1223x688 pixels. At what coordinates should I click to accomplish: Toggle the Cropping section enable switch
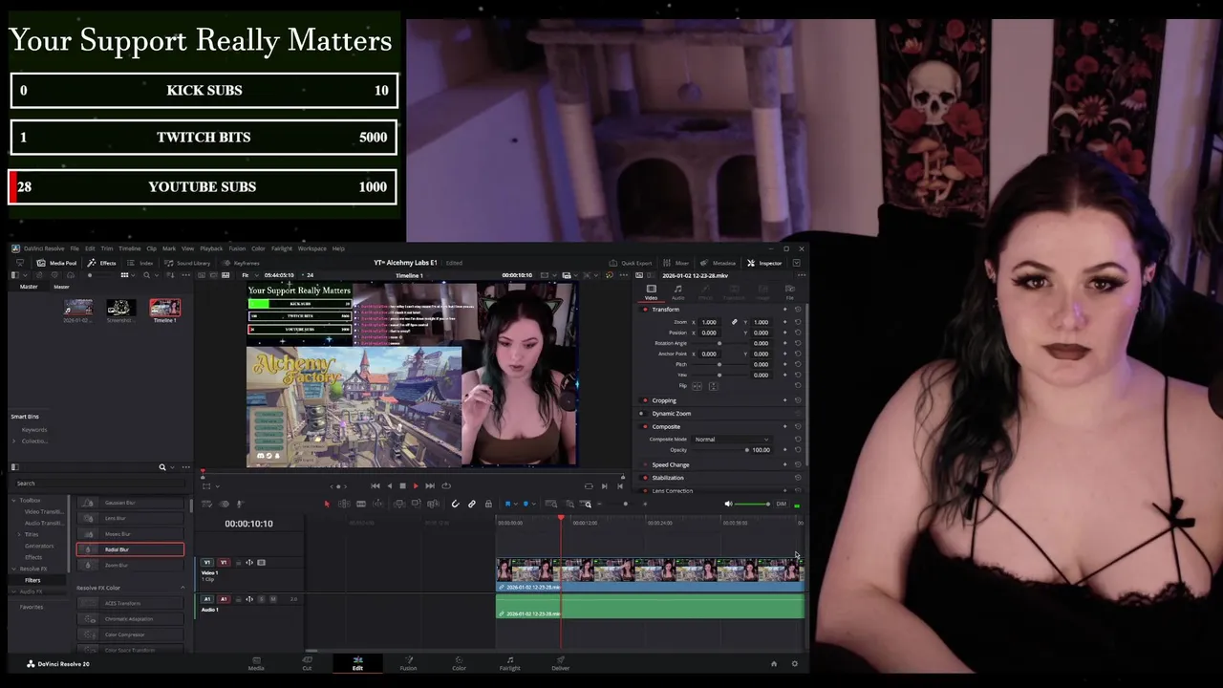click(645, 400)
